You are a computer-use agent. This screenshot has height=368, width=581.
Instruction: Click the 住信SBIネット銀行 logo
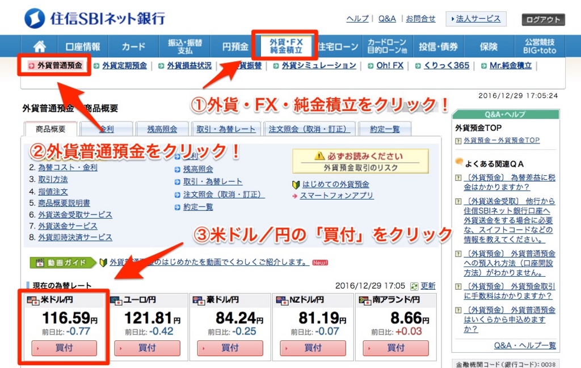tap(95, 18)
